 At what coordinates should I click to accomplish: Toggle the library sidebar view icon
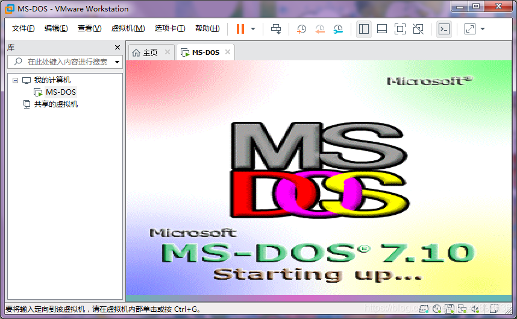(x=364, y=29)
